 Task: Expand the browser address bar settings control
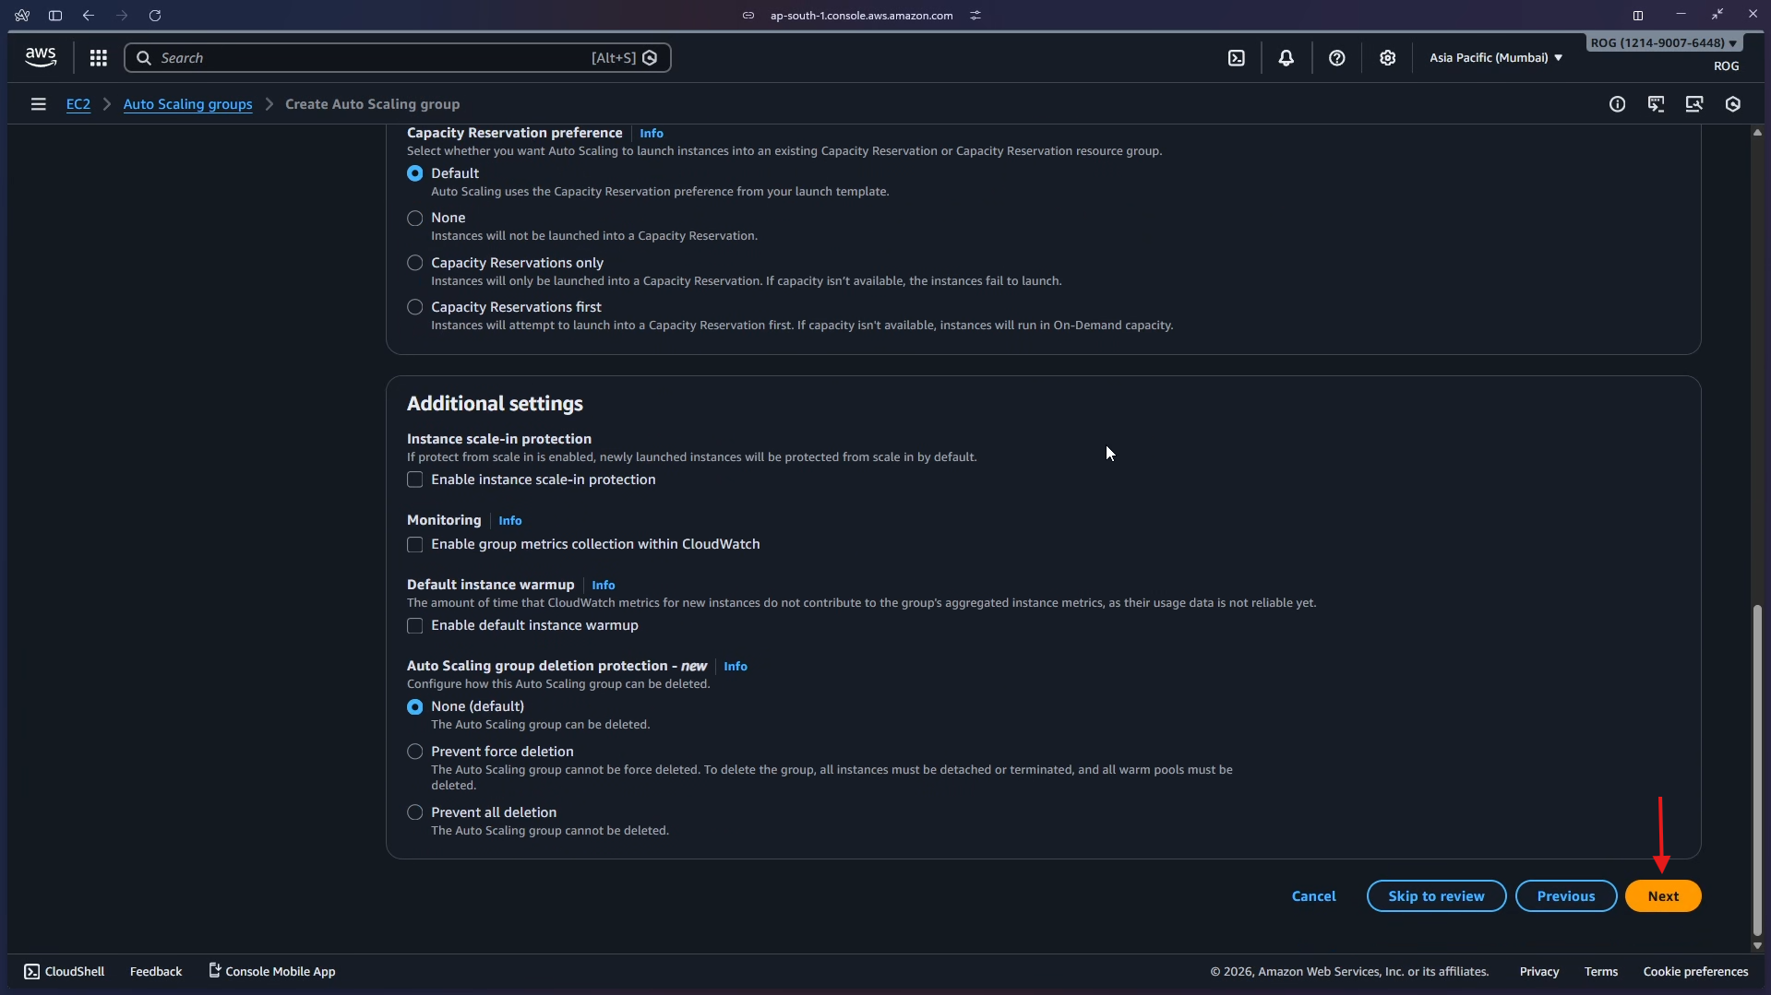(975, 15)
